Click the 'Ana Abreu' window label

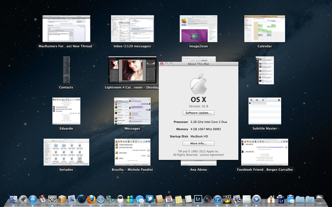[x=198, y=169]
